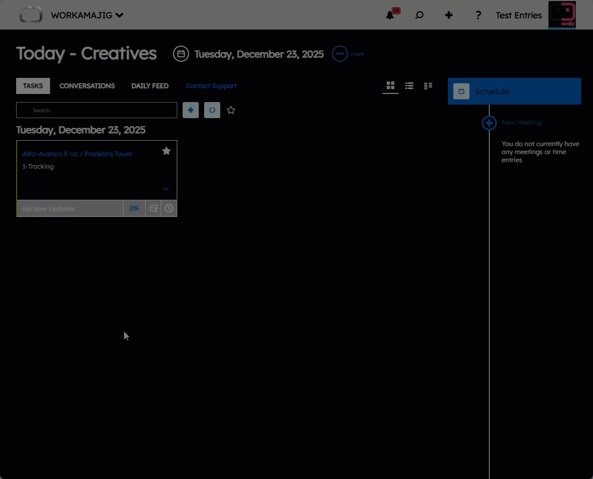
Task: Click into the task Search field
Action: click(x=97, y=110)
